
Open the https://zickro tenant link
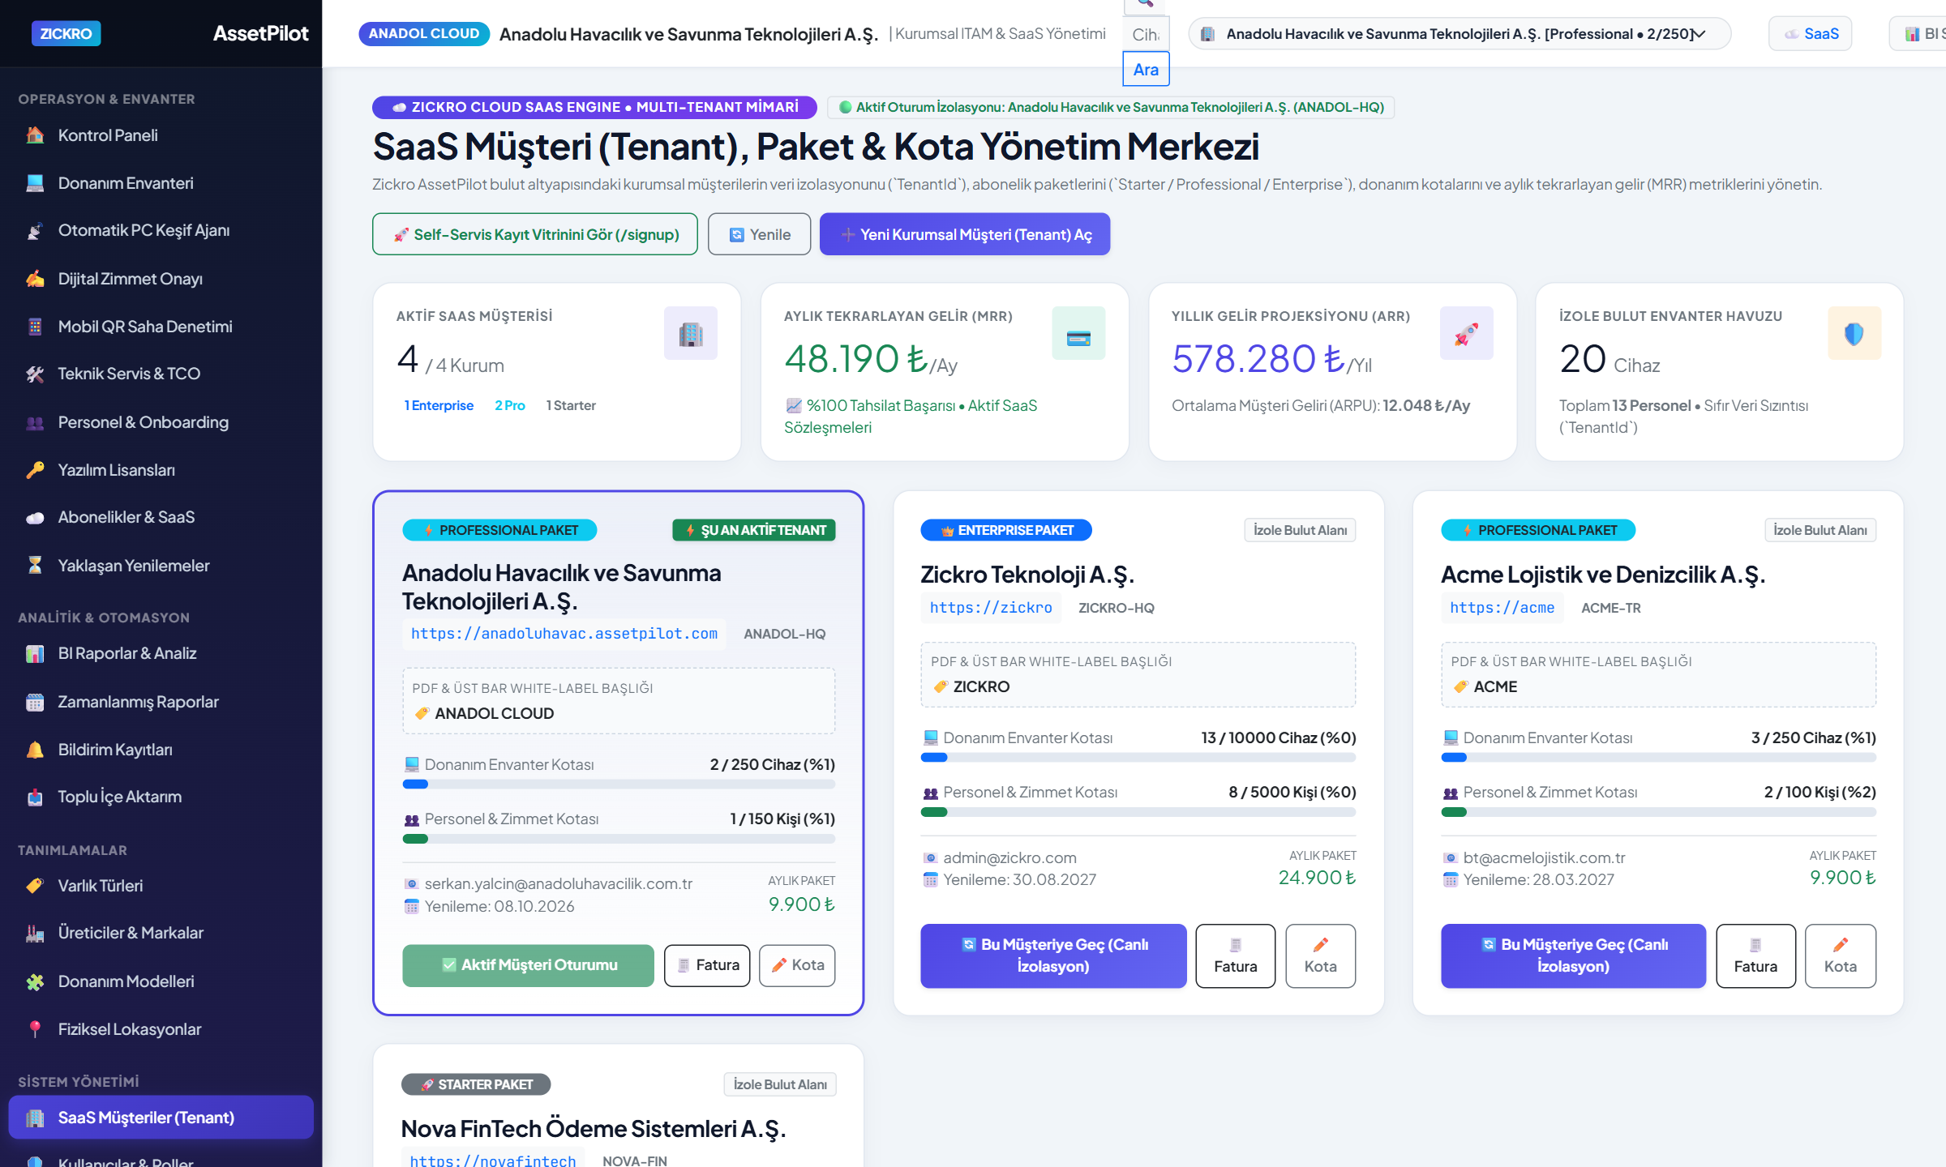click(x=991, y=608)
